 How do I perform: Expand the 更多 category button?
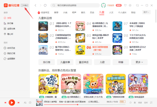(x=139, y=62)
